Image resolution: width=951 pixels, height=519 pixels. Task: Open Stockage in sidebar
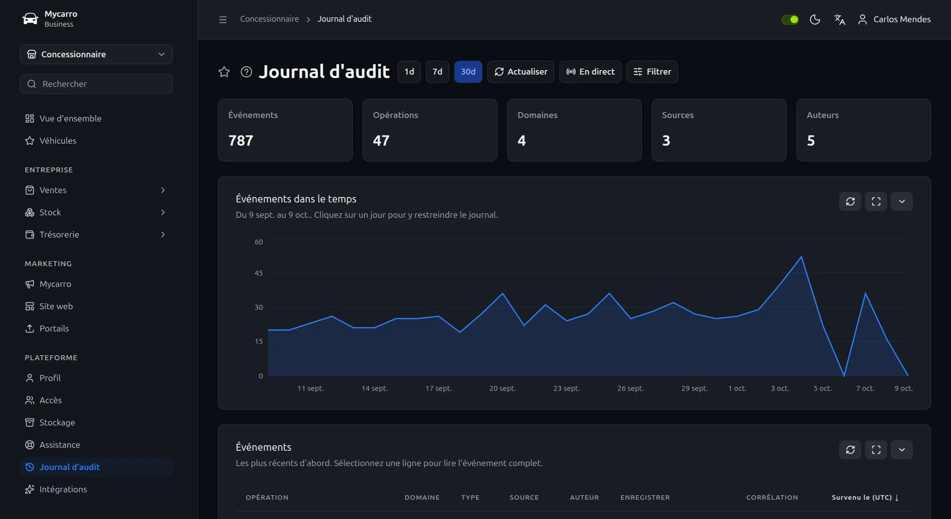coord(96,423)
